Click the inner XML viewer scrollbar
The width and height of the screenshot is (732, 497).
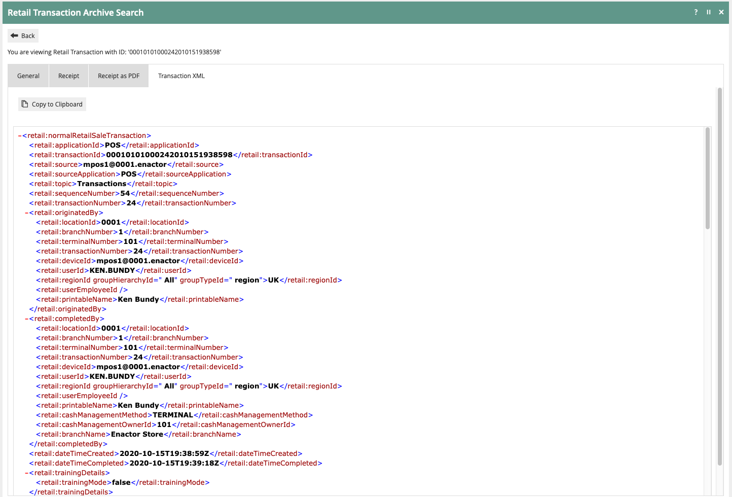tap(707, 178)
